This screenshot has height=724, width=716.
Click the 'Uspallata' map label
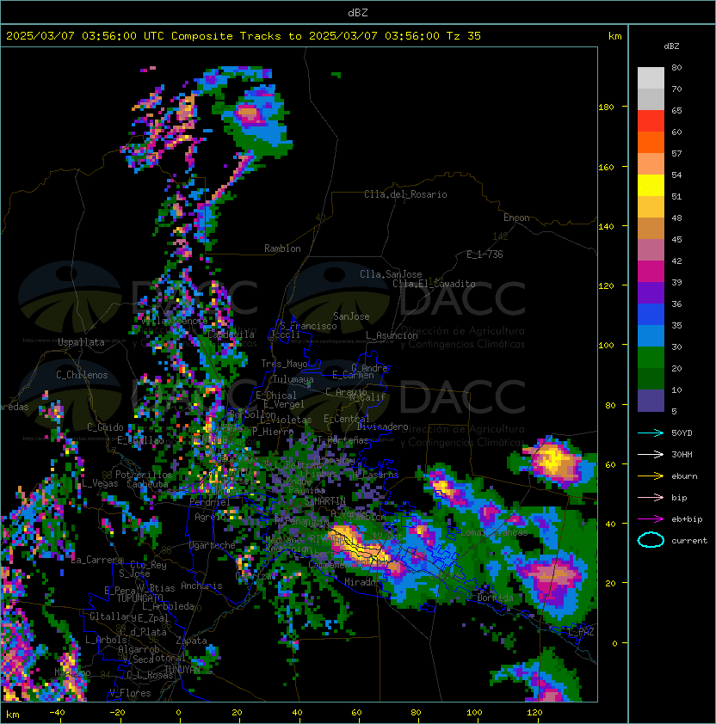[81, 342]
